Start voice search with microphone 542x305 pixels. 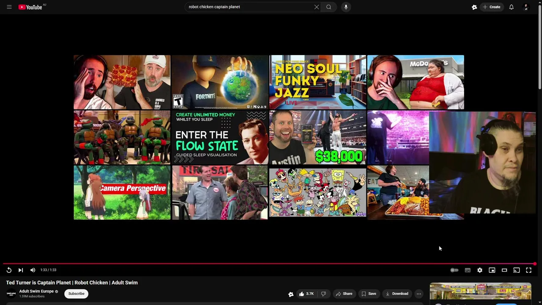[x=346, y=7]
